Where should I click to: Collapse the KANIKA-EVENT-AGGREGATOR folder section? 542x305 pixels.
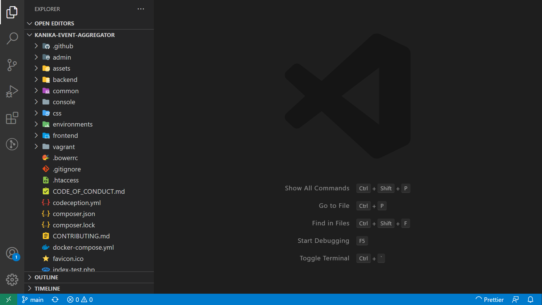89,35
